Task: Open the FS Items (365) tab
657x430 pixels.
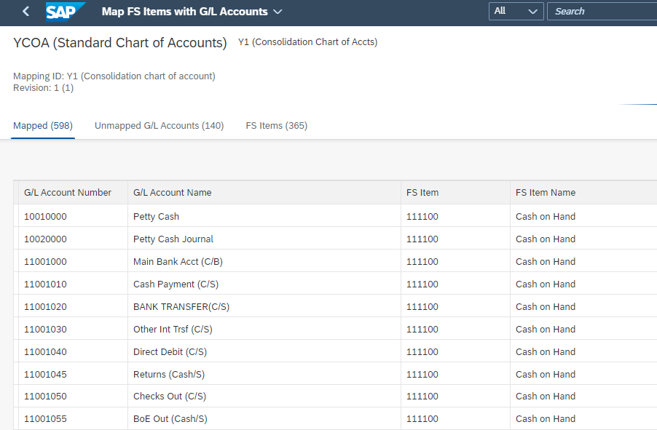Action: [276, 125]
